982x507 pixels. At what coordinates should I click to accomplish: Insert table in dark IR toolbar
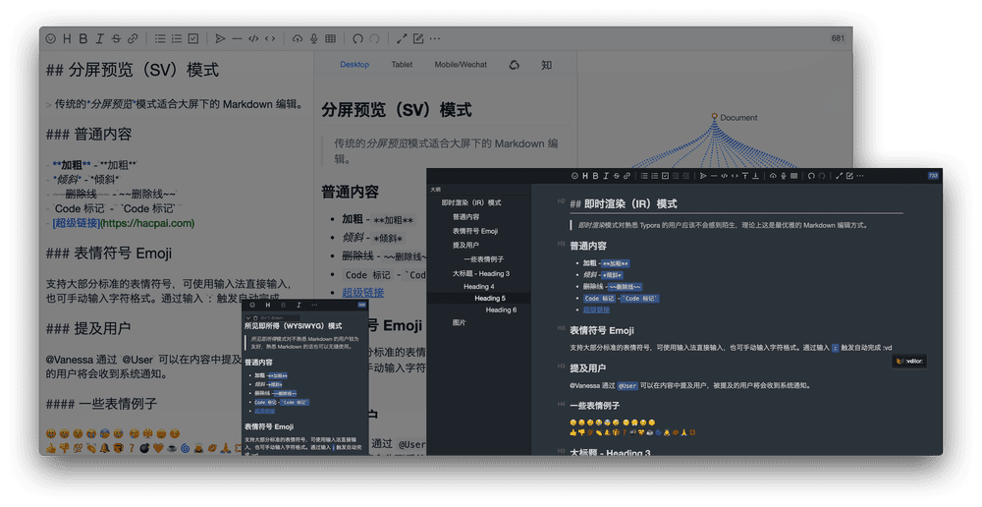tap(793, 176)
